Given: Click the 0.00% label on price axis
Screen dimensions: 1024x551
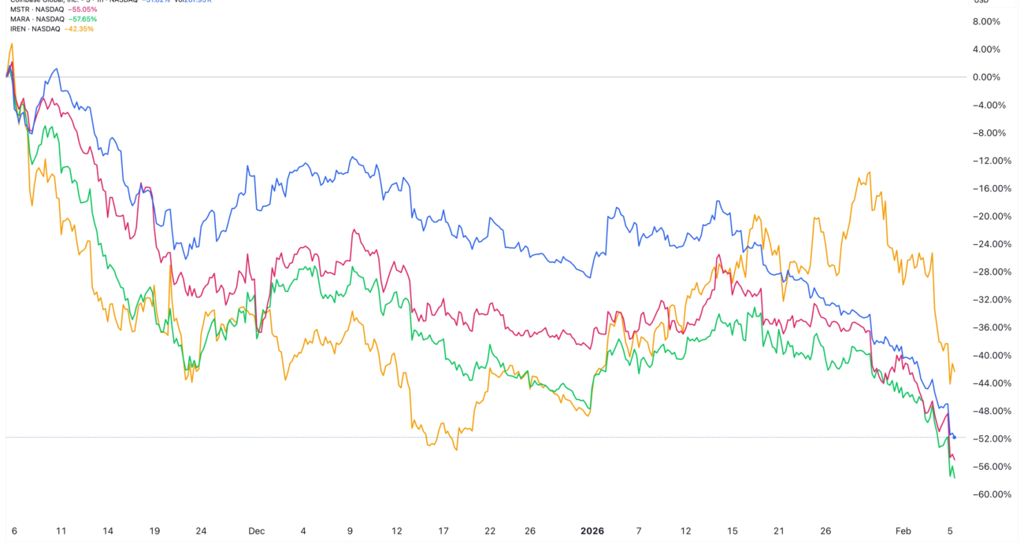Looking at the screenshot, I should click(986, 77).
